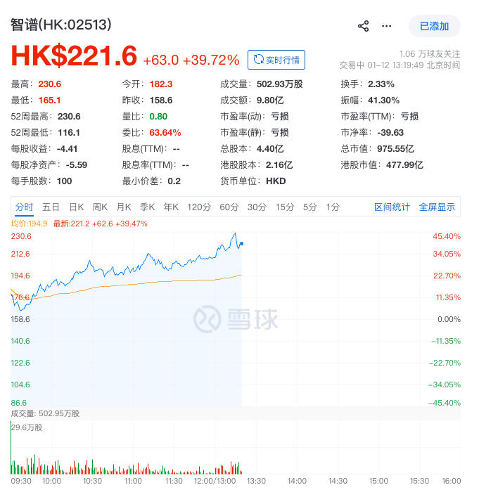Select the 5分 interval tab
479x497 pixels.
[x=310, y=207]
